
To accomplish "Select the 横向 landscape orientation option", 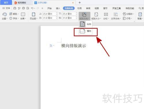I will [x=85, y=31].
